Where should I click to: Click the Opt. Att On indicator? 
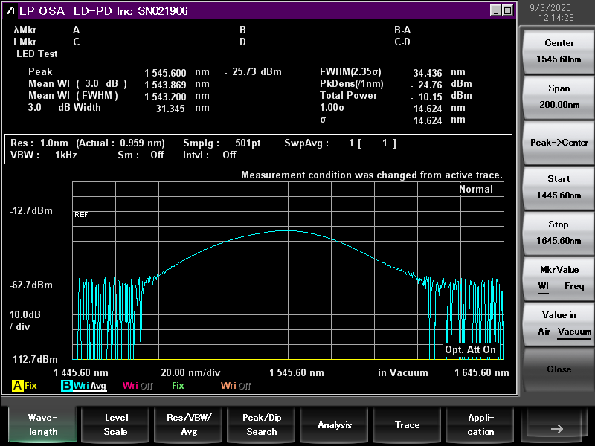[470, 349]
